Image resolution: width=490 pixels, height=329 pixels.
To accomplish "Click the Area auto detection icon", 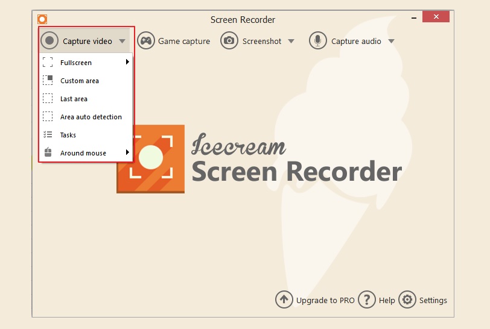I will 48,116.
